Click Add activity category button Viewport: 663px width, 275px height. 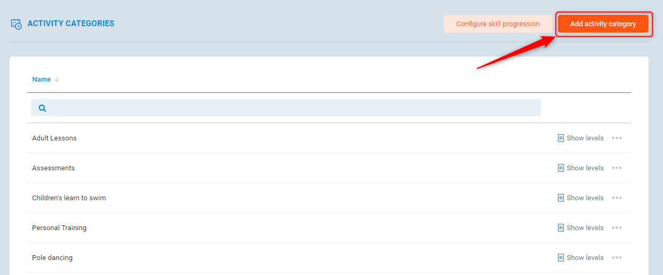(x=603, y=24)
